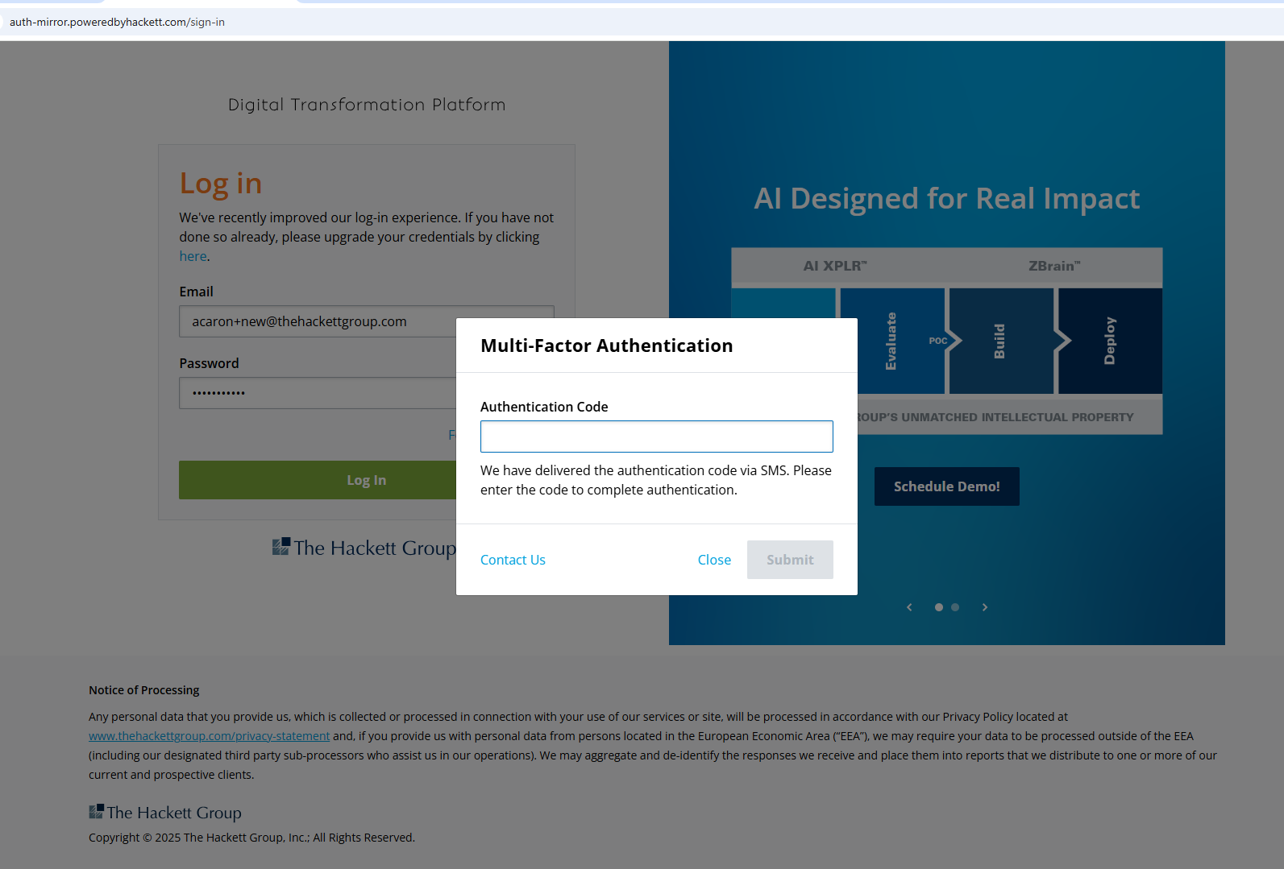This screenshot has width=1284, height=869.
Task: Click 'AI Designed for Real Impact' heading
Action: click(x=946, y=199)
